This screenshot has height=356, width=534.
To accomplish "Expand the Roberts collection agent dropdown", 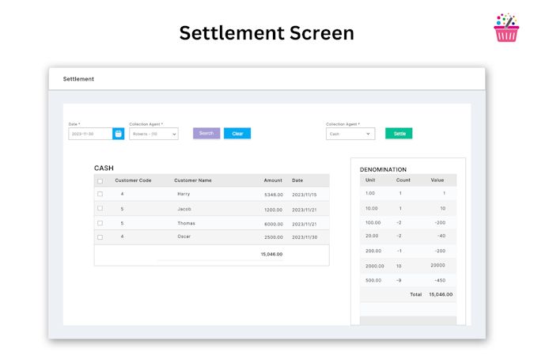I will (x=153, y=134).
